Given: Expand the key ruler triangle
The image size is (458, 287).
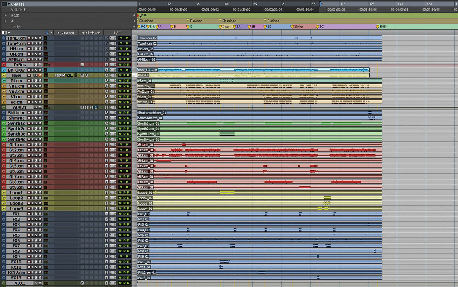Looking at the screenshot, I should pyautogui.click(x=6, y=21).
